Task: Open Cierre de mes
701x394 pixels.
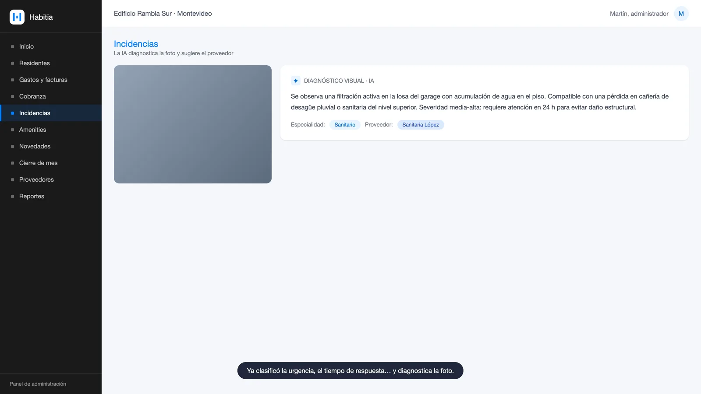Action: click(x=51, y=163)
